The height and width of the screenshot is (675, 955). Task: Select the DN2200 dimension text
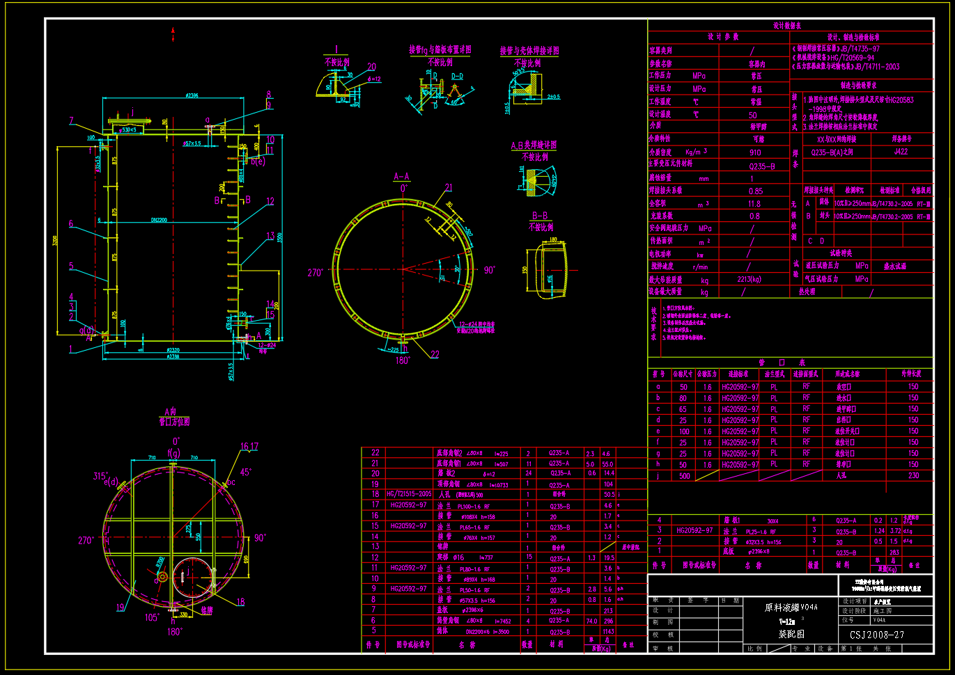click(159, 220)
